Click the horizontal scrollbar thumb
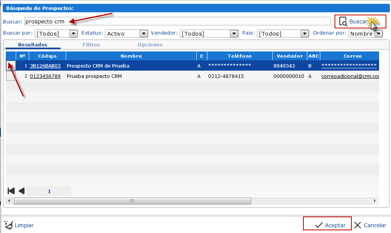 point(132,201)
